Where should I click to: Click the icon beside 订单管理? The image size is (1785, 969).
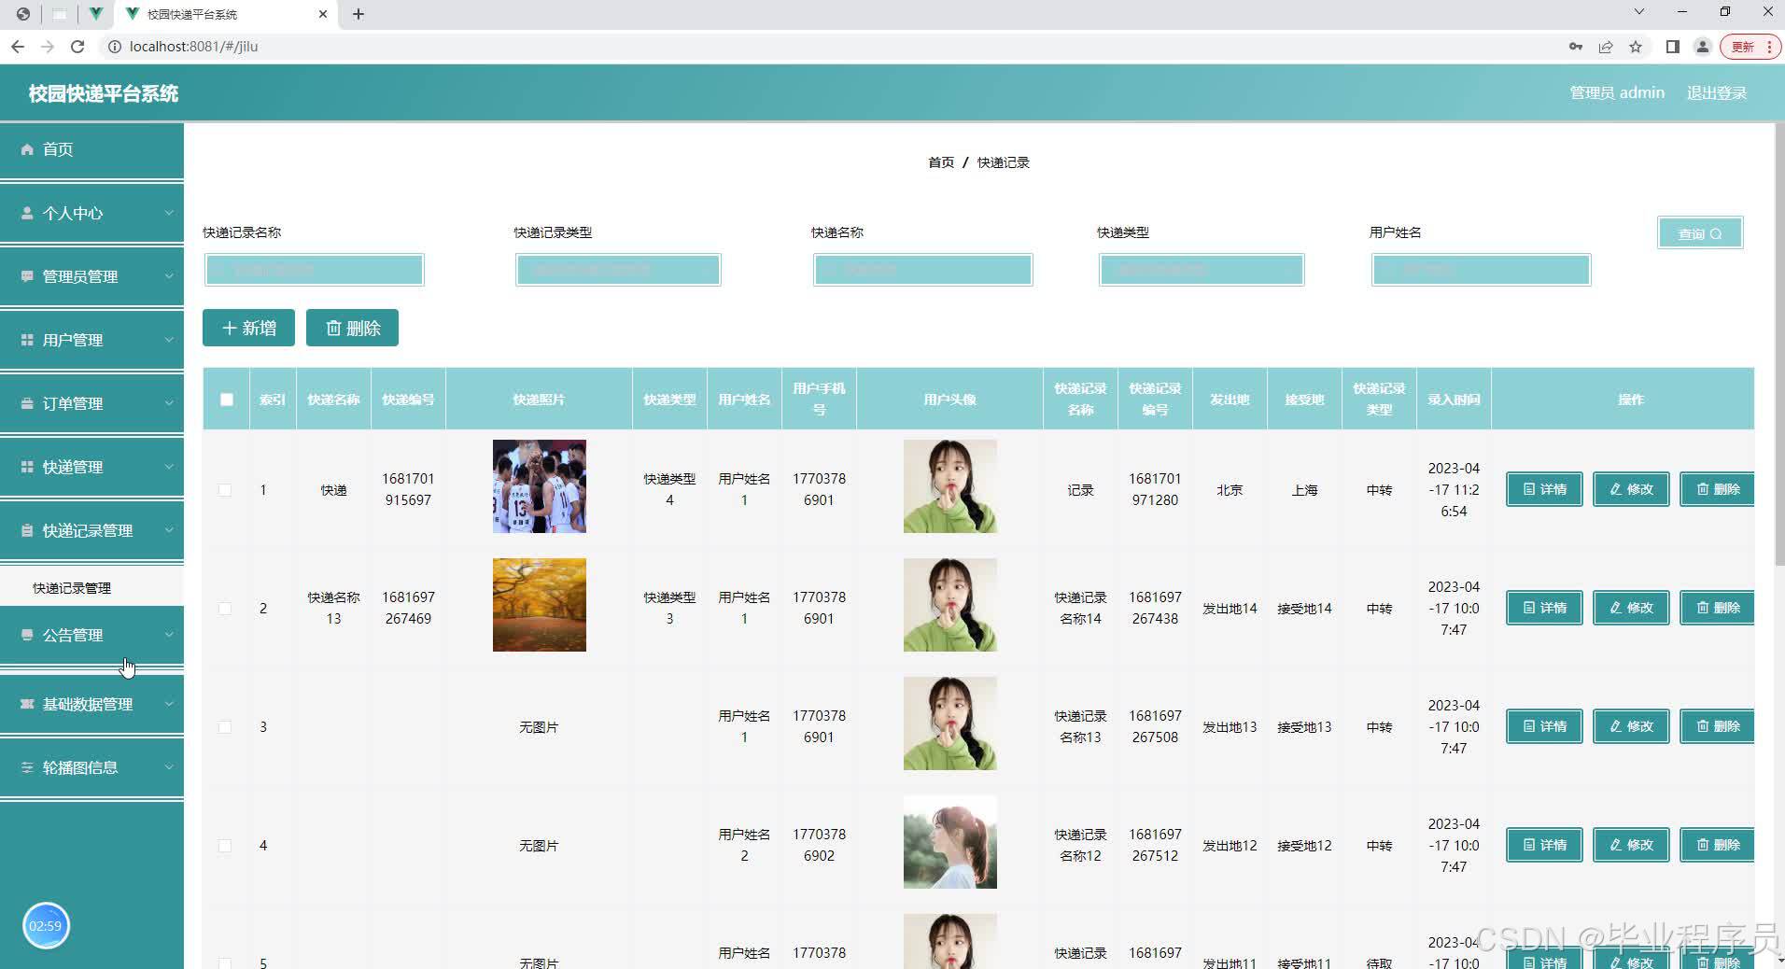pos(27,403)
